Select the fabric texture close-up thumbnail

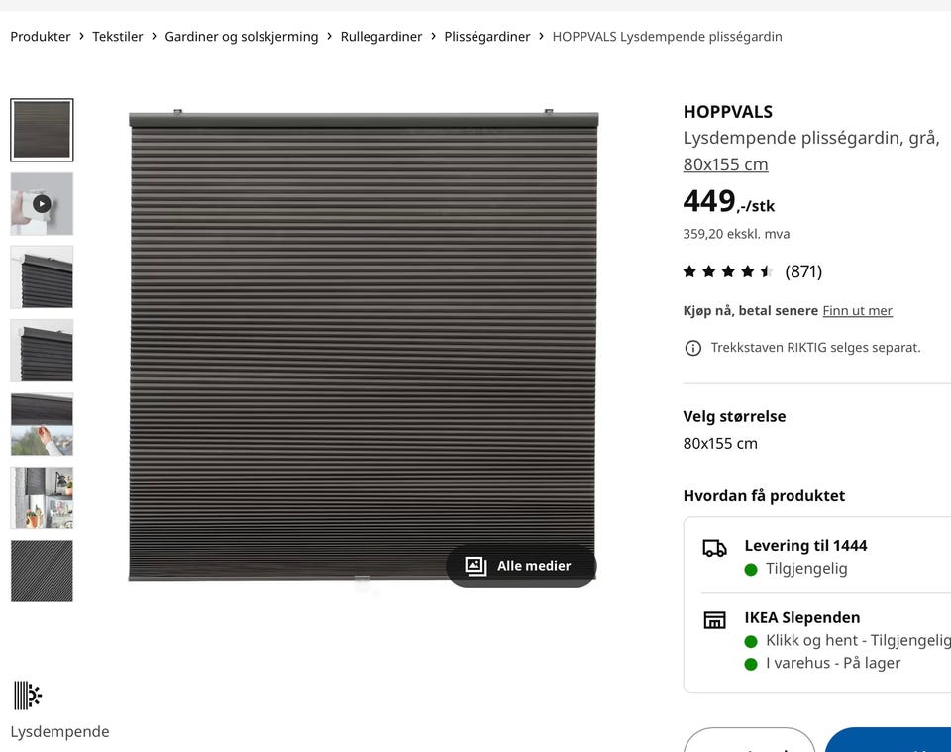click(x=42, y=572)
